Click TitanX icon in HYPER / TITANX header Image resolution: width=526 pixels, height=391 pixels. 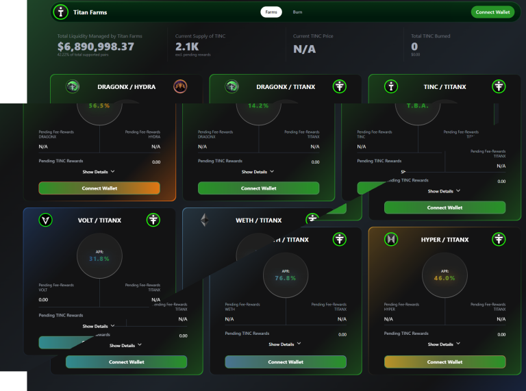[499, 240]
